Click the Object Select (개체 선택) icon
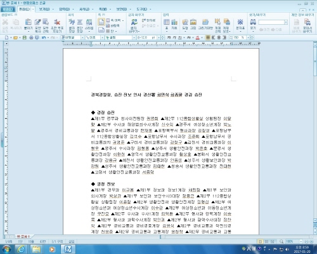The height and width of the screenshot is (254, 317). 217,23
